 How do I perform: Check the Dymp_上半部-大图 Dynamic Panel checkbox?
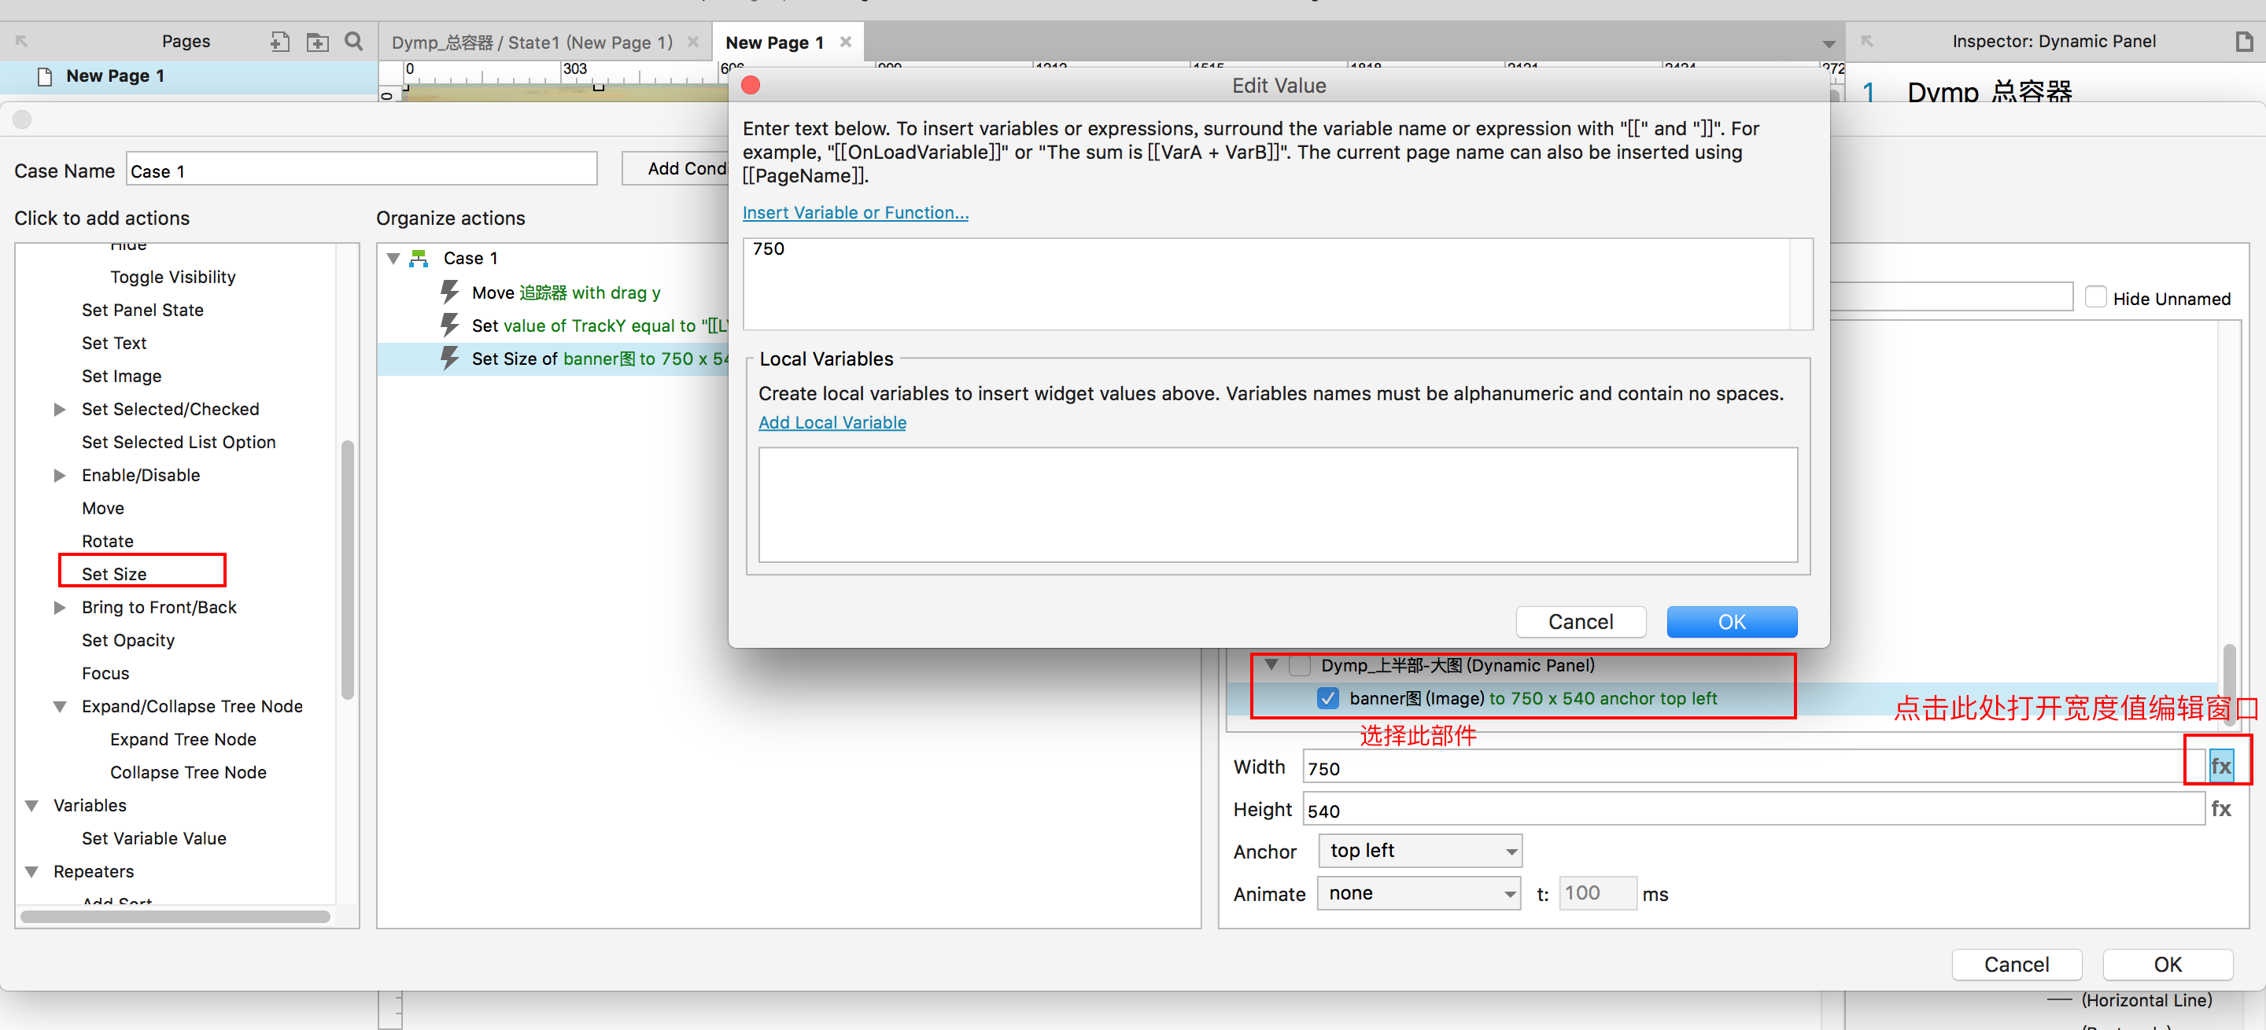click(1299, 665)
